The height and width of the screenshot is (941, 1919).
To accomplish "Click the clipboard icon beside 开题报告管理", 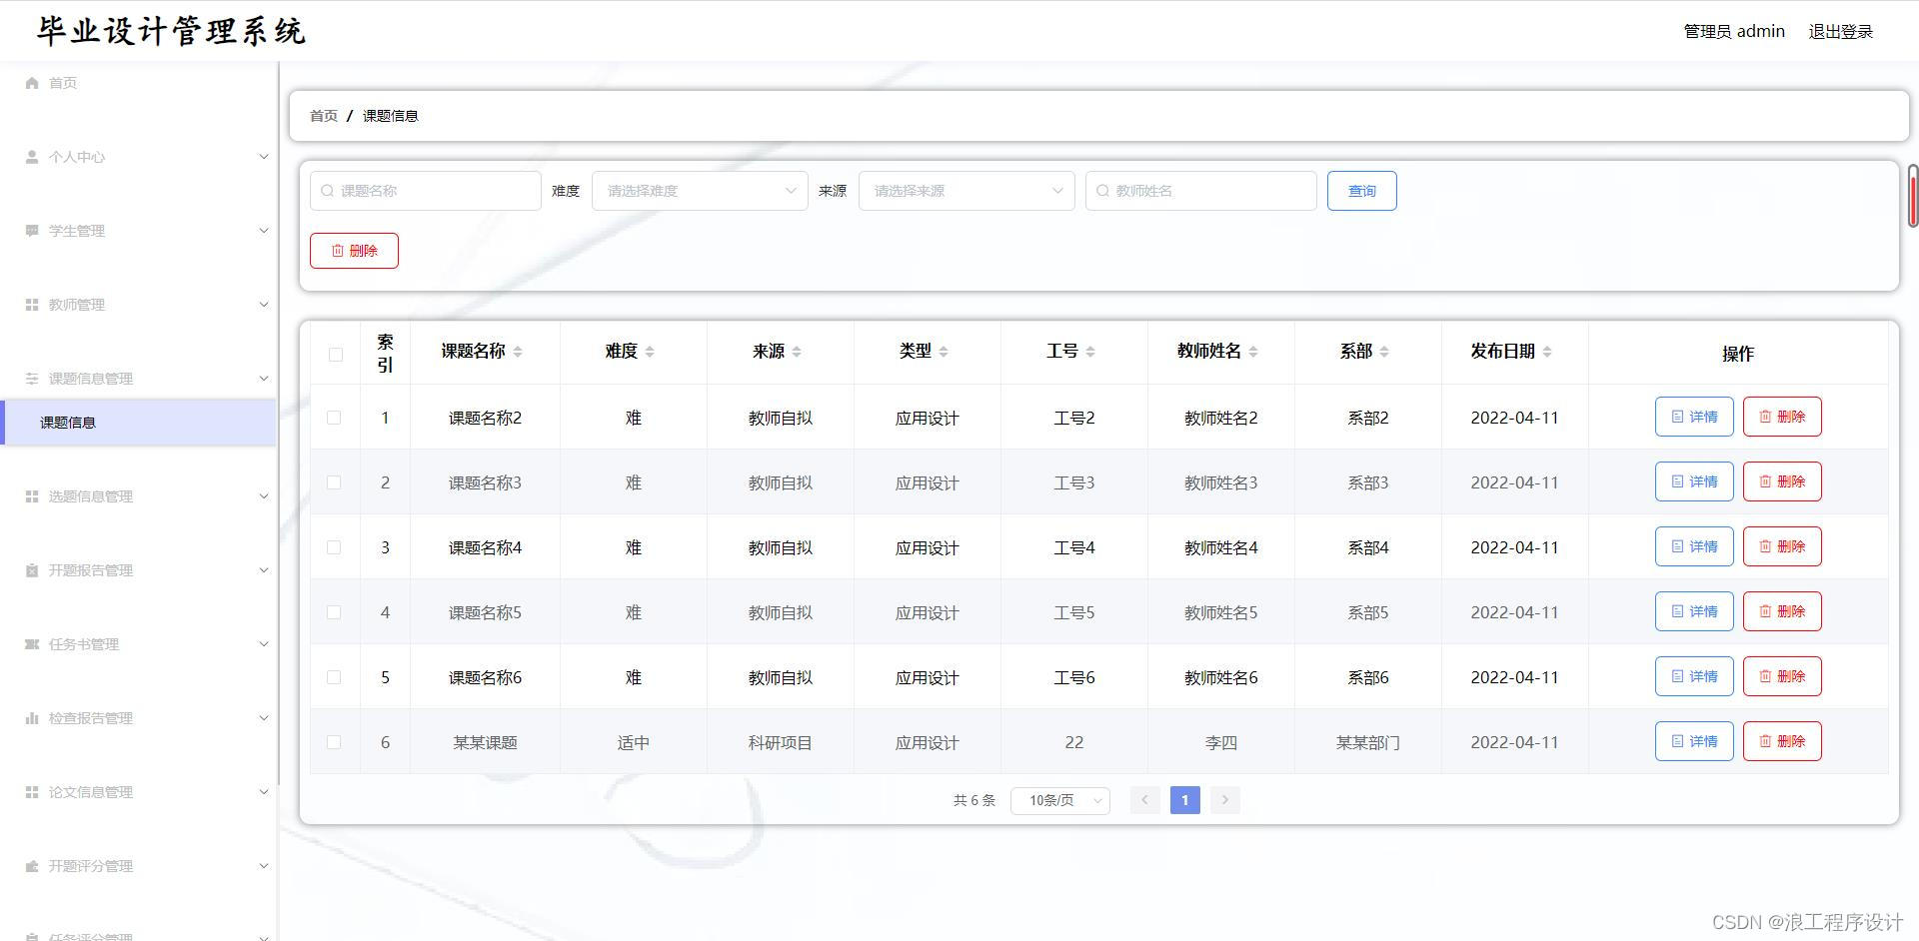I will (32, 570).
